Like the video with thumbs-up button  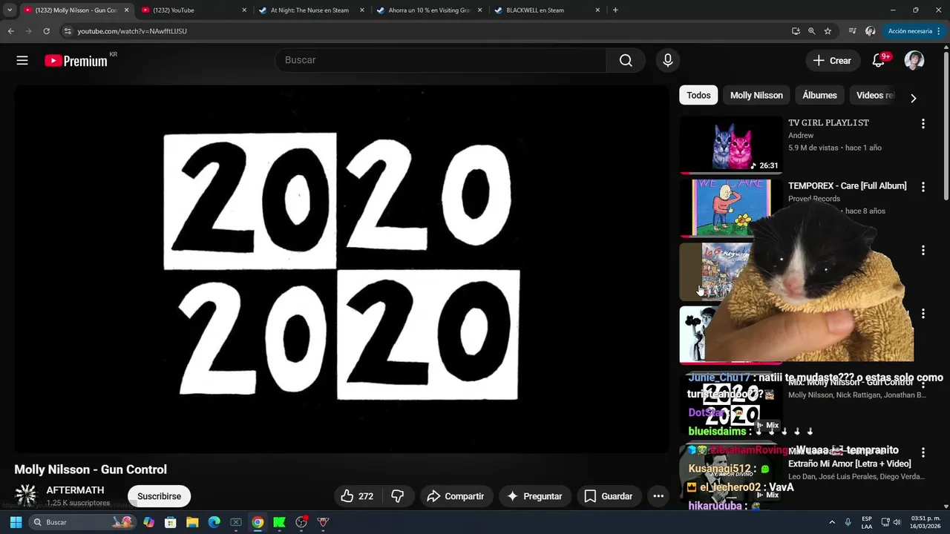pos(356,496)
